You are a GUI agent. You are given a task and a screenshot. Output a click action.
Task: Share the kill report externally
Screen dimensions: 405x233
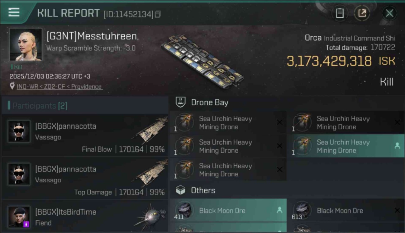[362, 13]
